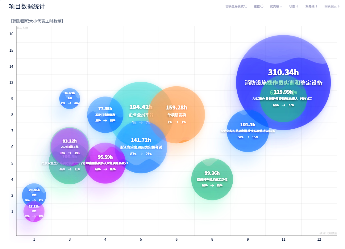This screenshot has width=345, height=249.
Task: Select the 310.34h 消防设施操作员 bubble
Action: tap(283, 55)
